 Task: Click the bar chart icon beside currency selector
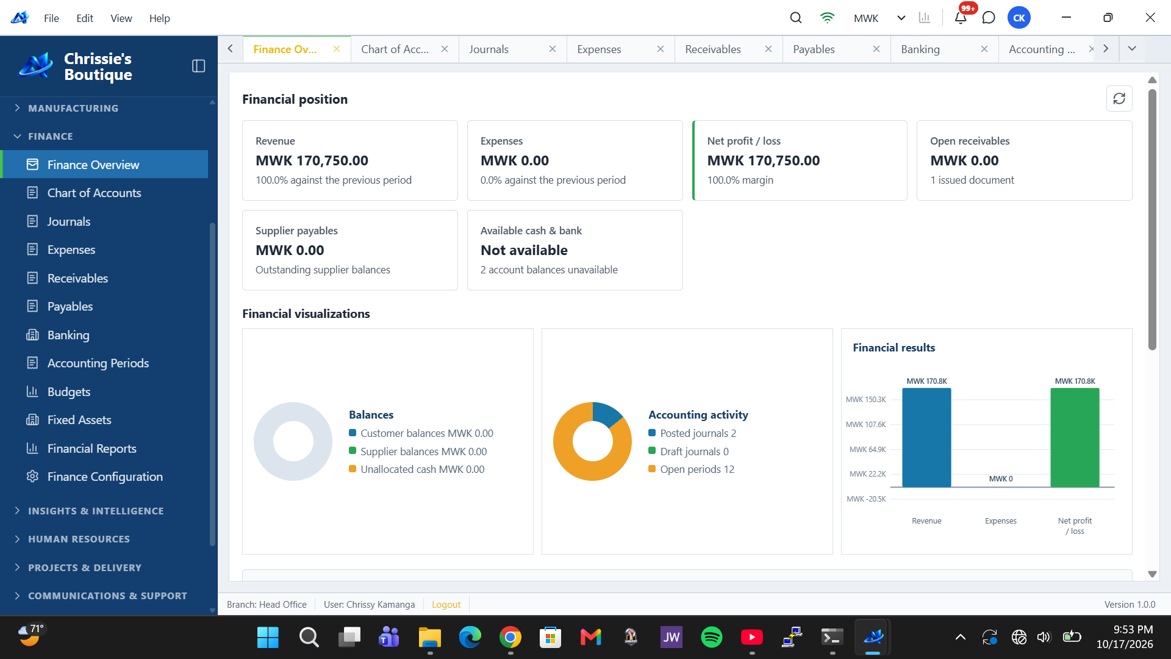925,18
